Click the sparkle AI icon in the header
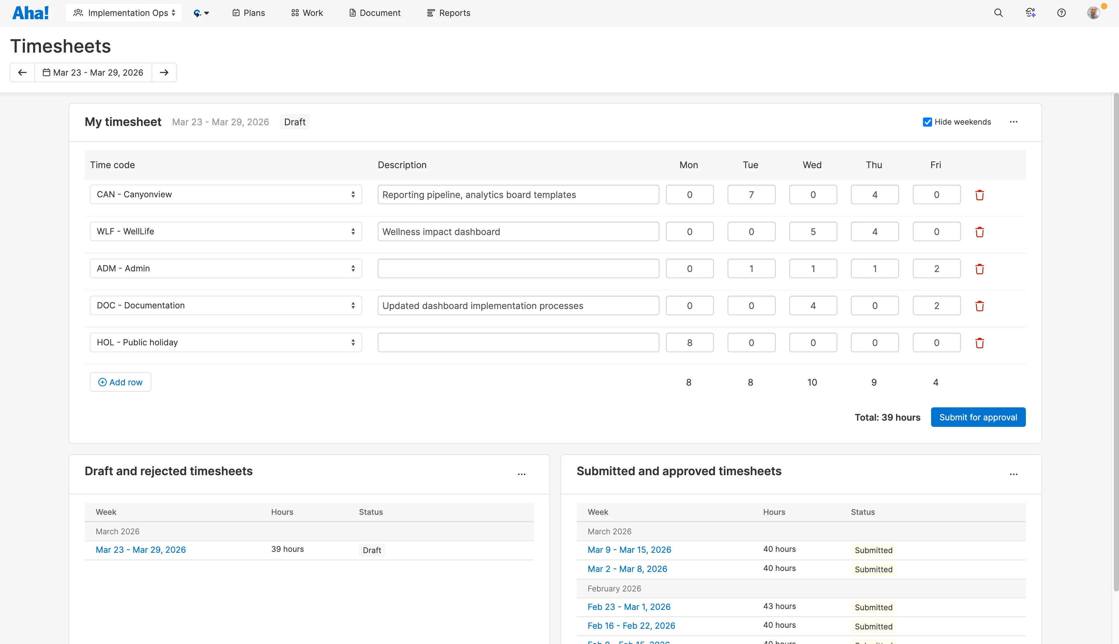 pyautogui.click(x=1030, y=13)
